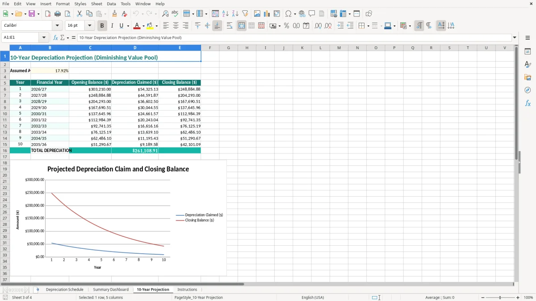Switch to the Depreciation Schedule sheet tab

64,289
